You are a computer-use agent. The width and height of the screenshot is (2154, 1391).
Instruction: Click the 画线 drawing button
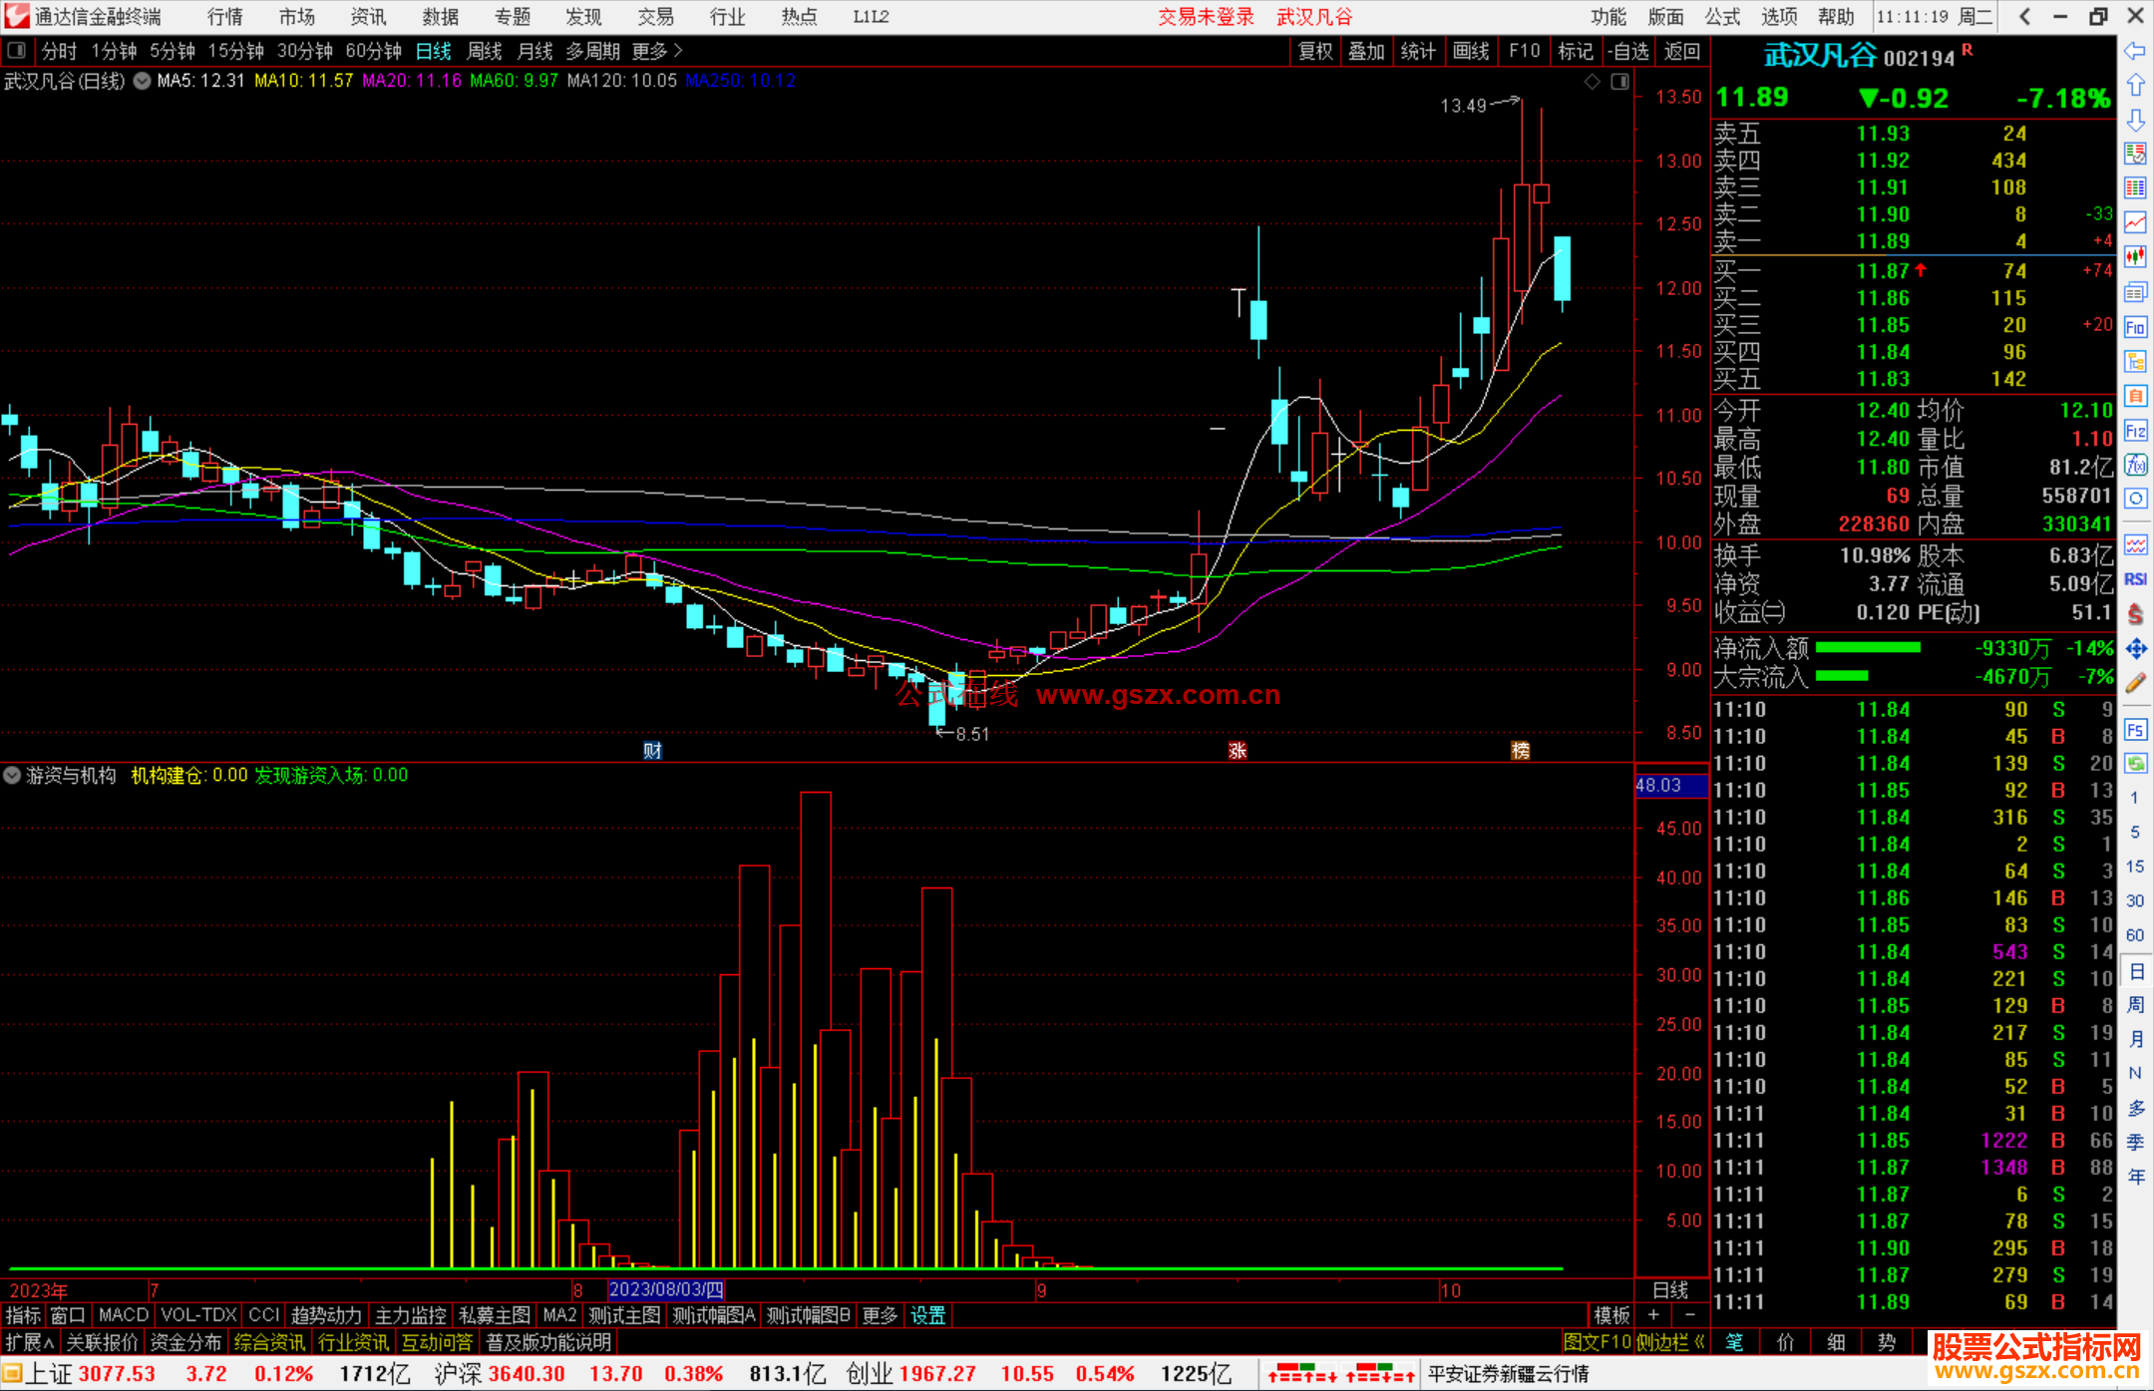click(1471, 51)
